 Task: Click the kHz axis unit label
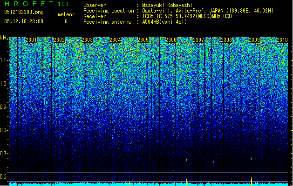point(4,38)
